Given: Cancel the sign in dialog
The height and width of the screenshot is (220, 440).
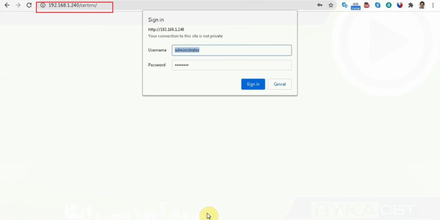Looking at the screenshot, I should point(280,84).
